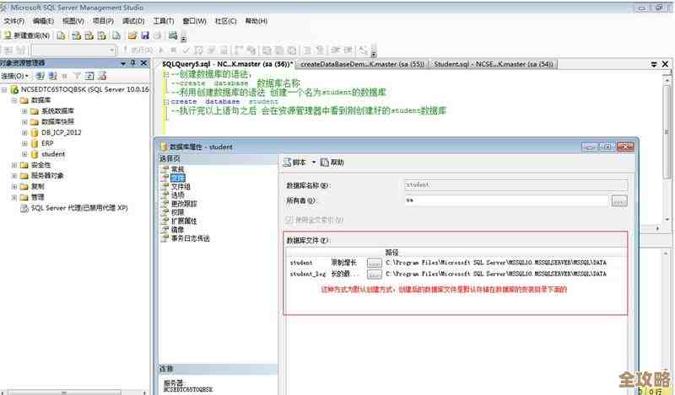Image resolution: width=675 pixels, height=395 pixels.
Task: Click the 帮助 button in properties dialog
Action: coord(332,163)
